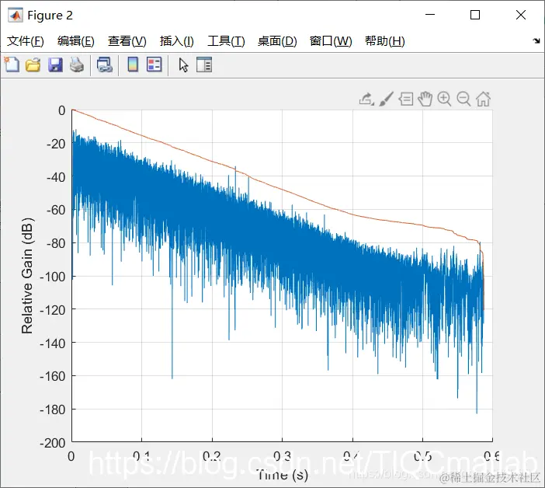Save the figure with floppy disk icon

click(55, 65)
